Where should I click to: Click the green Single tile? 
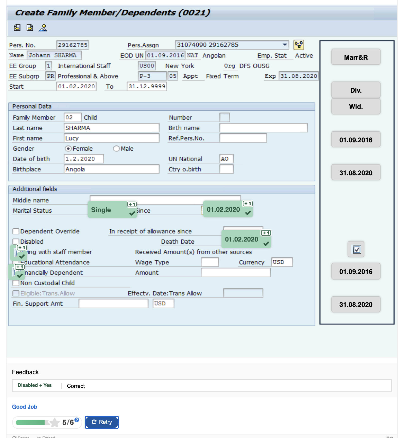tap(112, 209)
